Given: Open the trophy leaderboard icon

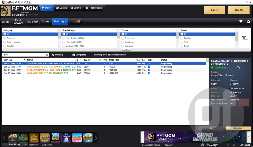Looking at the screenshot, I should (x=241, y=21).
